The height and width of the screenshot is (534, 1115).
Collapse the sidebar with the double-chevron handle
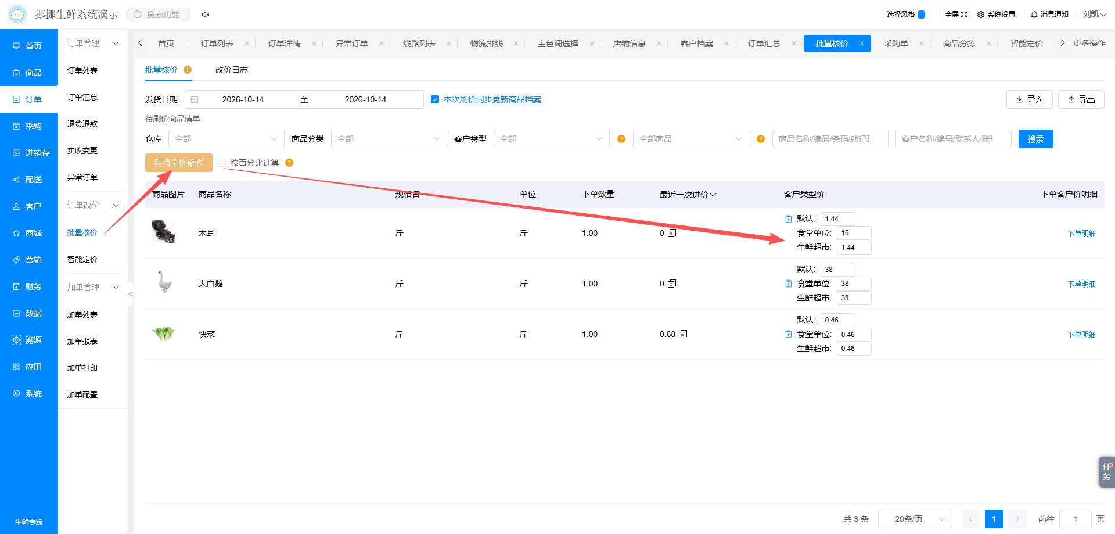coord(131,294)
